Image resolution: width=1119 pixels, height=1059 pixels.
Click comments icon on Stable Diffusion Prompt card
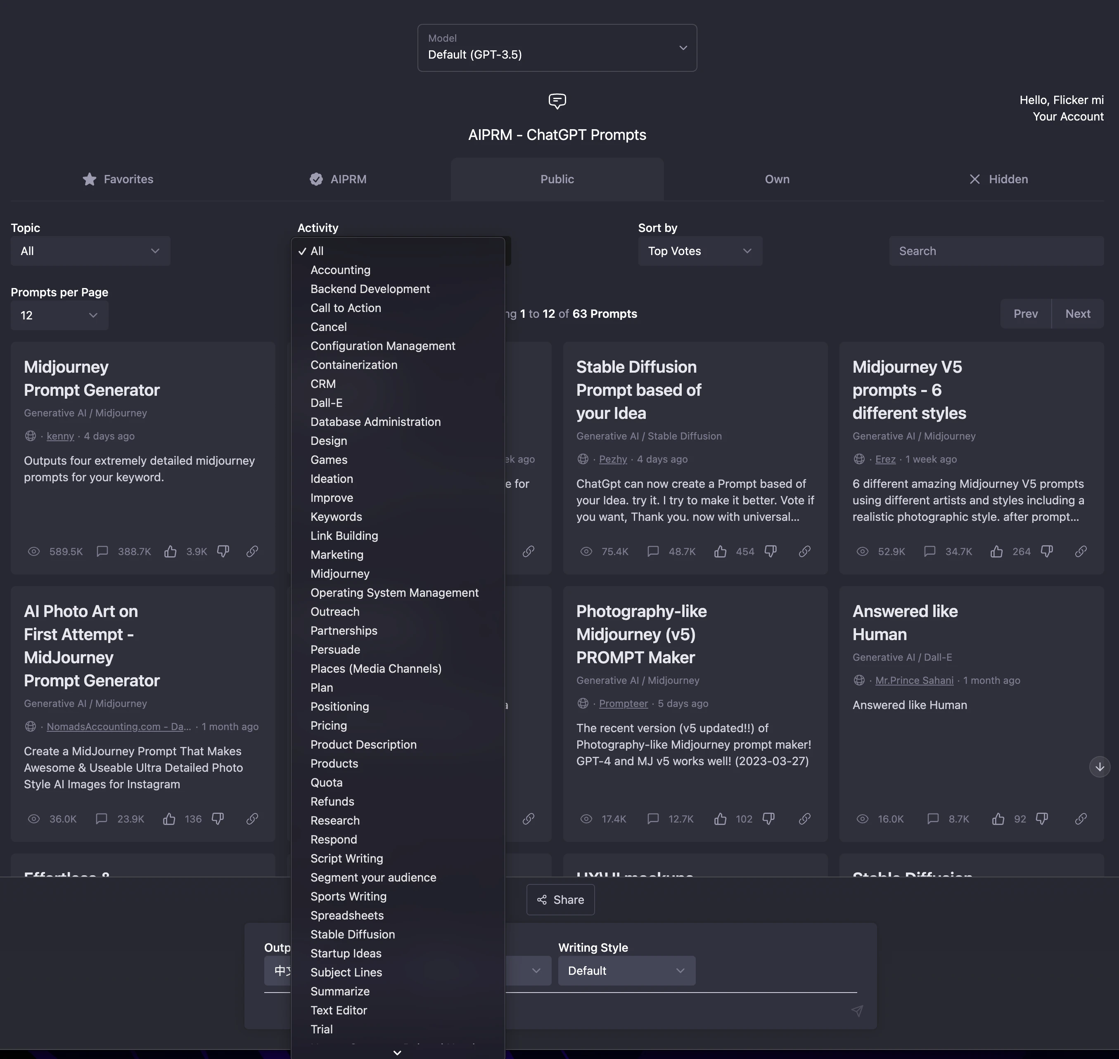coord(653,551)
